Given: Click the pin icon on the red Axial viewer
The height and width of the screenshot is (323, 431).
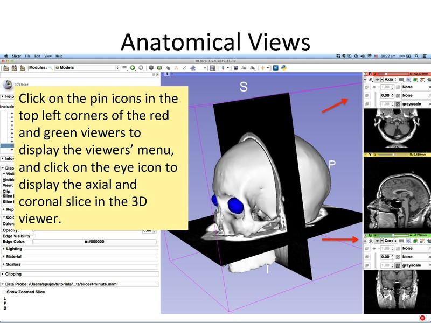Looking at the screenshot, I should pyautogui.click(x=367, y=73).
